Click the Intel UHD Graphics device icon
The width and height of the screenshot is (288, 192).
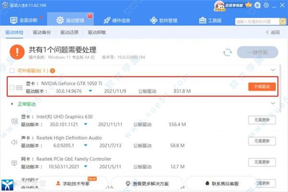[14, 120]
